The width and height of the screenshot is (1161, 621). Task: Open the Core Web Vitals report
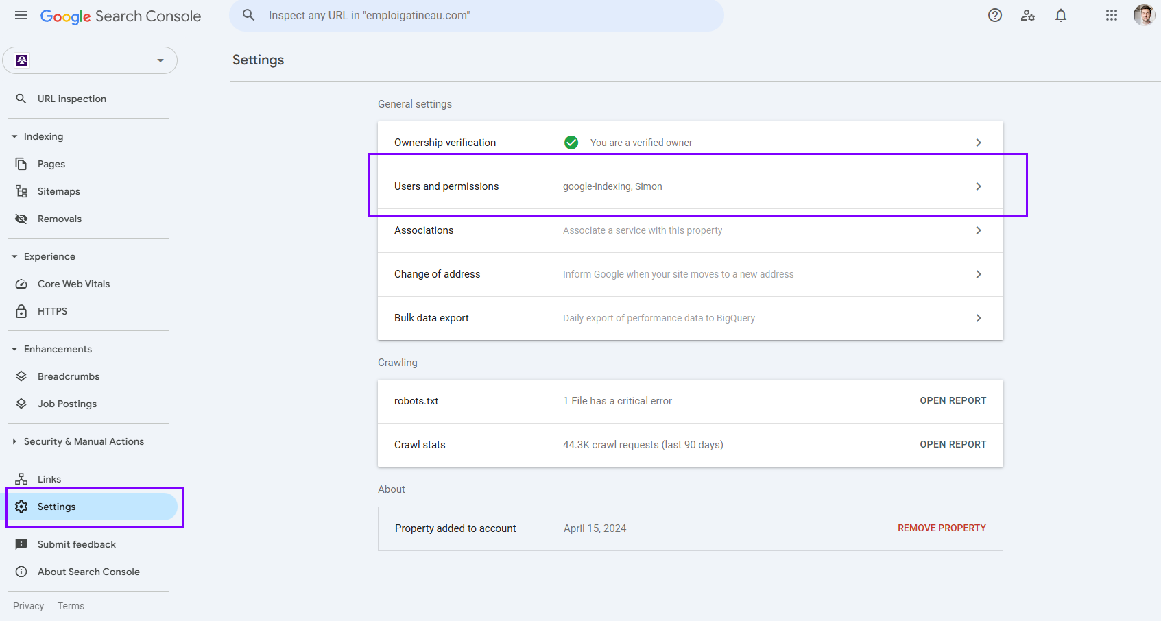73,284
